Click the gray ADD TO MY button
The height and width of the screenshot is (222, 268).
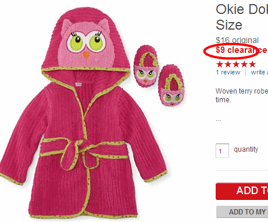[x=242, y=212]
